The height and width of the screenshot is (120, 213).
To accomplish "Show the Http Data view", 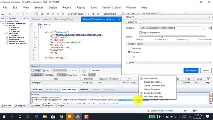I will 62,75.
